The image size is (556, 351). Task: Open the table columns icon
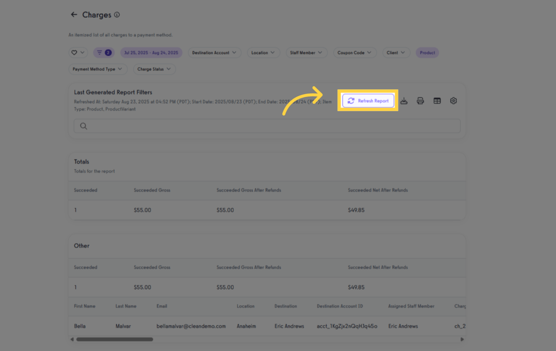click(437, 101)
